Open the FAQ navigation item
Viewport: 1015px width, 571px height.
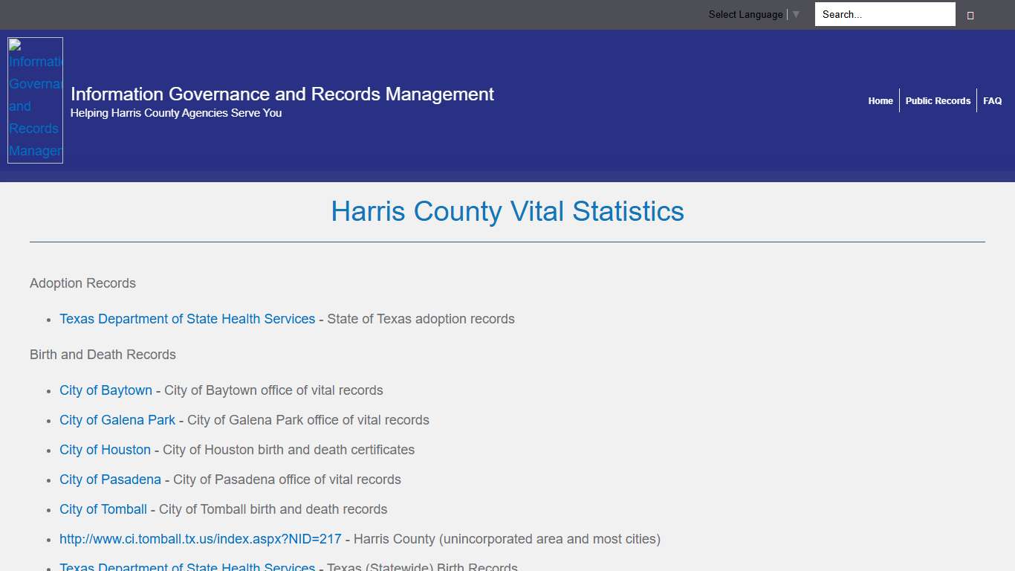click(x=992, y=100)
